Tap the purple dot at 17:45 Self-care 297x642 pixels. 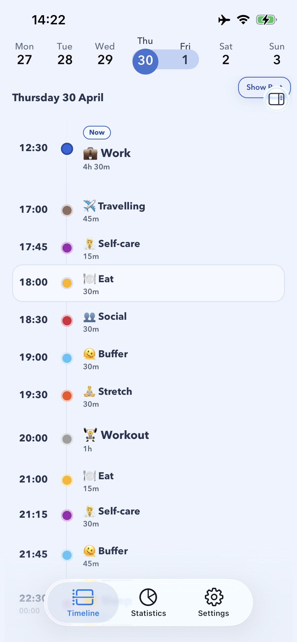click(67, 248)
